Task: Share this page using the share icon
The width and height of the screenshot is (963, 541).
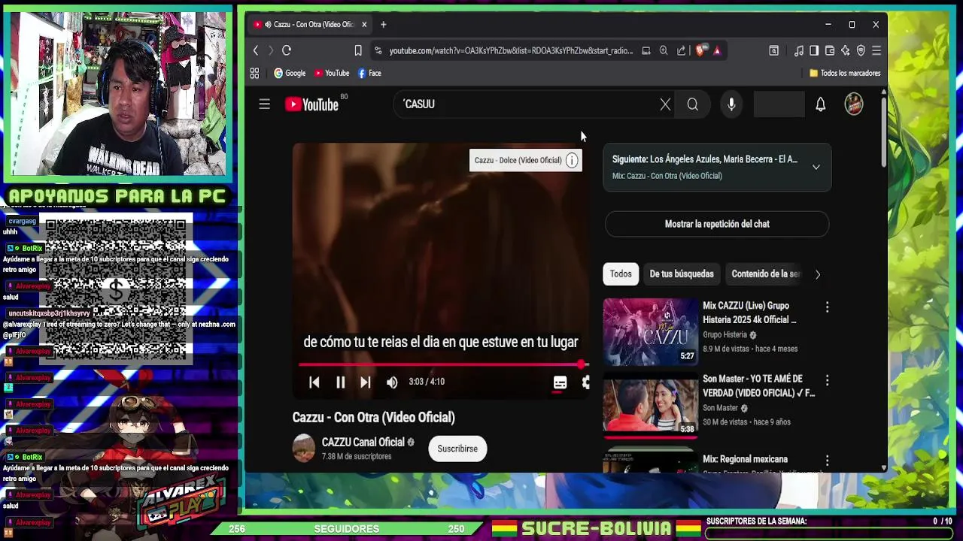Action: 682,50
